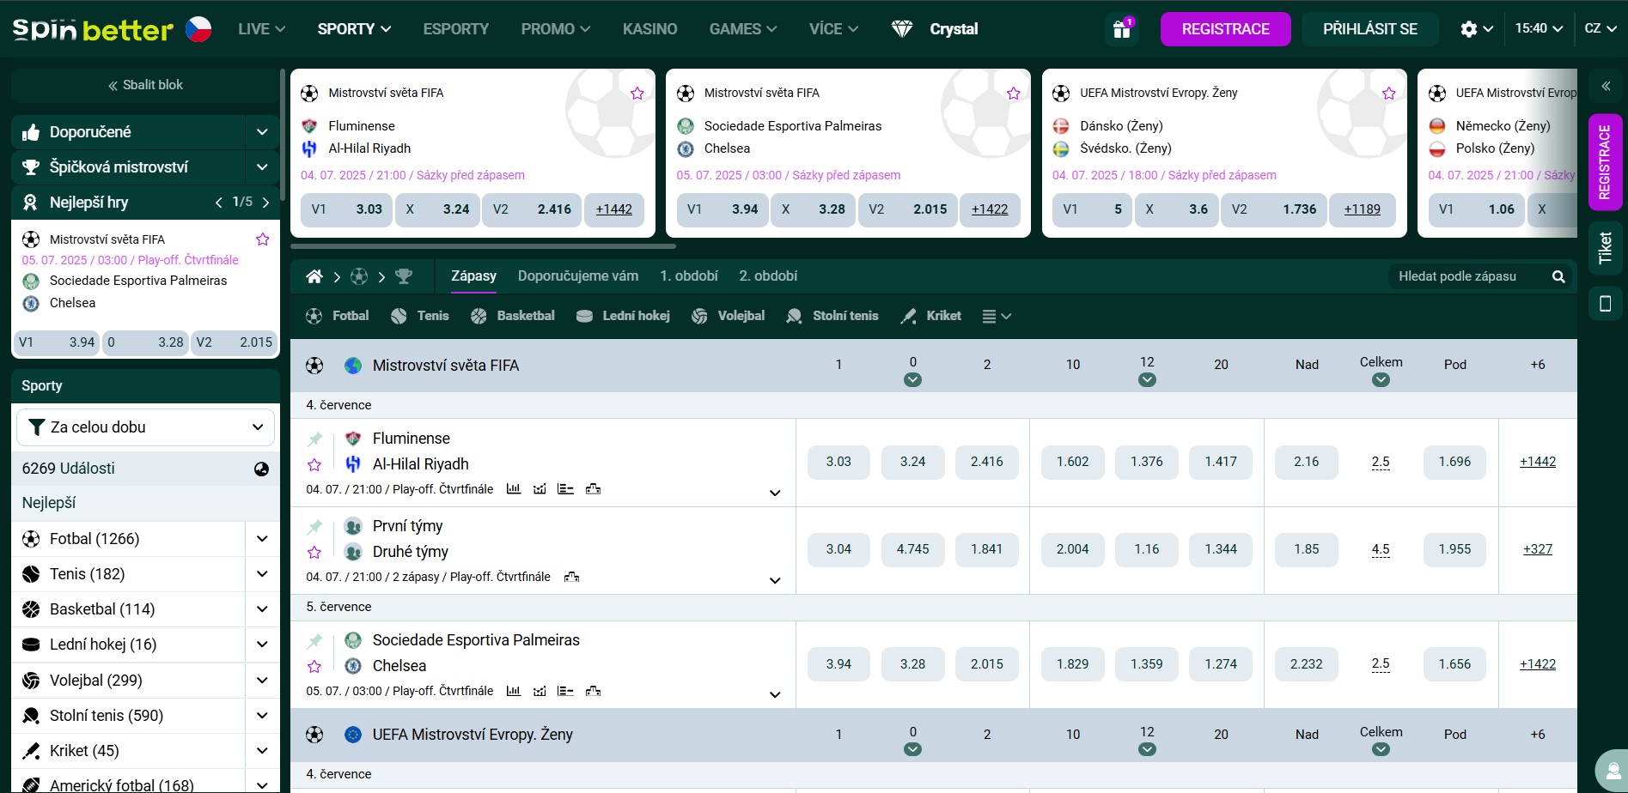Favorite the Palmeiras vs Chelsea top card
The width and height of the screenshot is (1628, 793).
point(1013,93)
